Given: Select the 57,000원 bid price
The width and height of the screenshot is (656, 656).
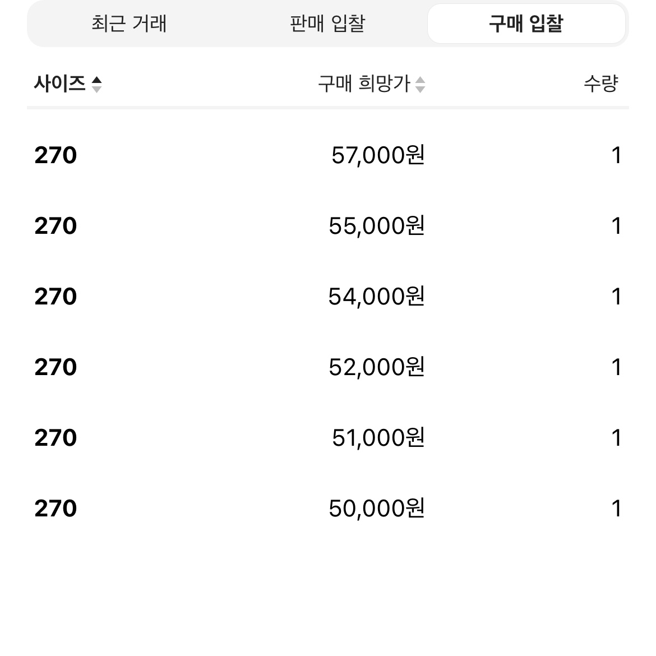Looking at the screenshot, I should pyautogui.click(x=378, y=155).
